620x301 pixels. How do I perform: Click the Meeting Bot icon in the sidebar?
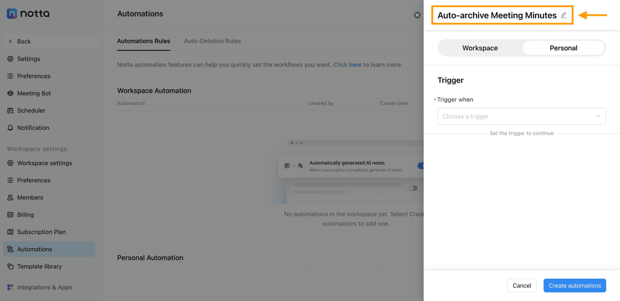[x=10, y=93]
